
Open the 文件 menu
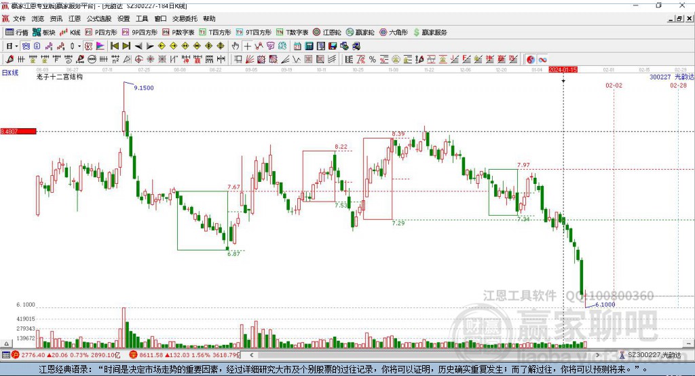point(19,18)
